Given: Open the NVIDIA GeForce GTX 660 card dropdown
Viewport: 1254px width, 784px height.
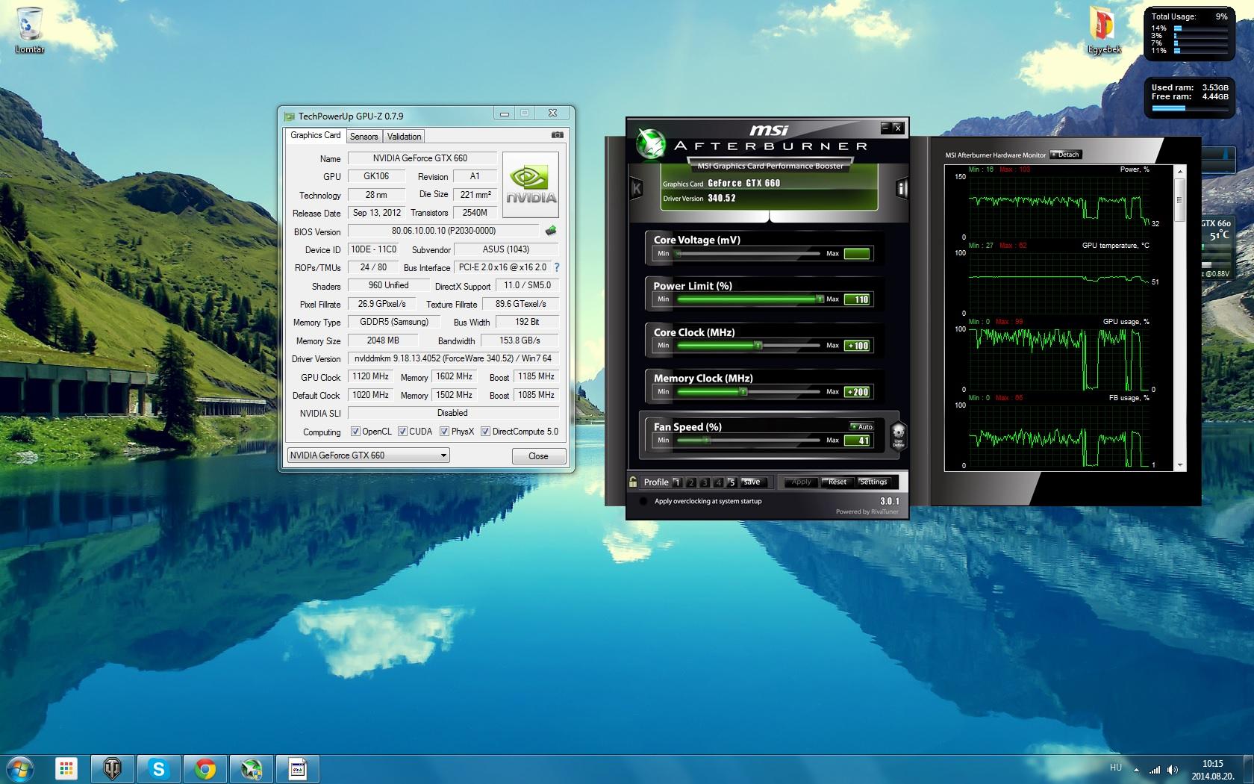Looking at the screenshot, I should tap(368, 455).
